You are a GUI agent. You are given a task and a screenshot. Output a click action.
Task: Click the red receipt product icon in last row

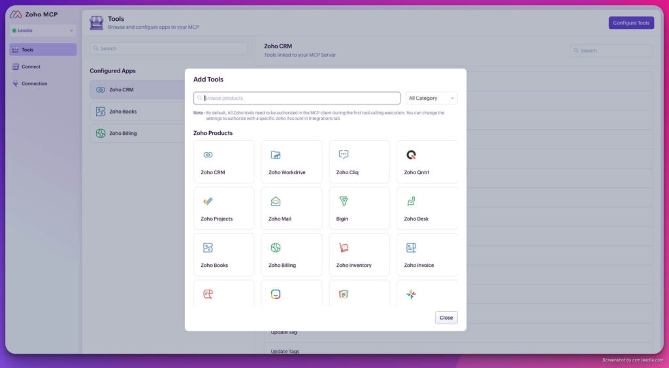click(208, 294)
